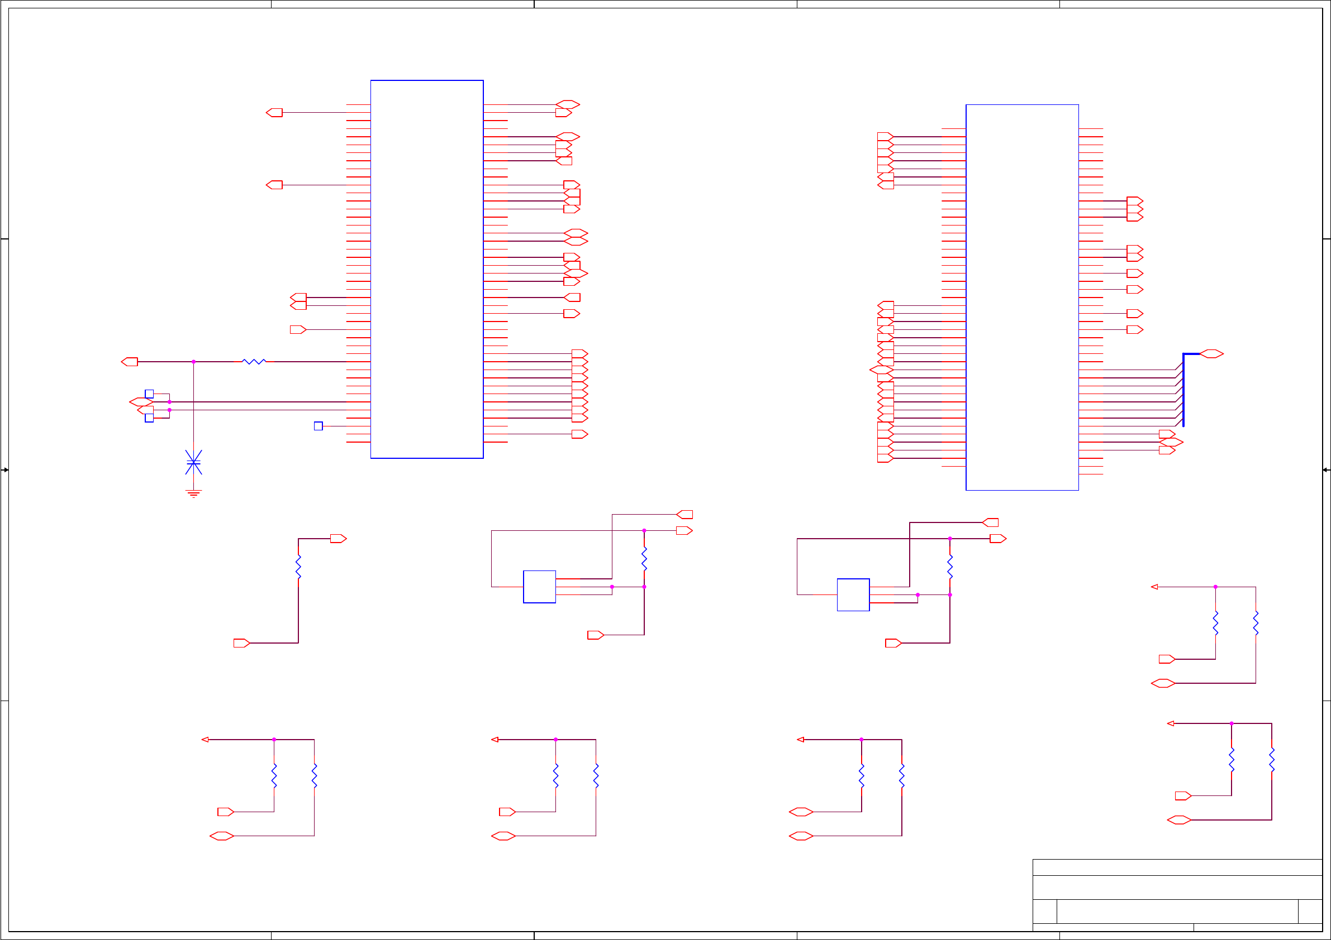
Task: Select the small square IC at bottom center-right
Action: tap(853, 595)
